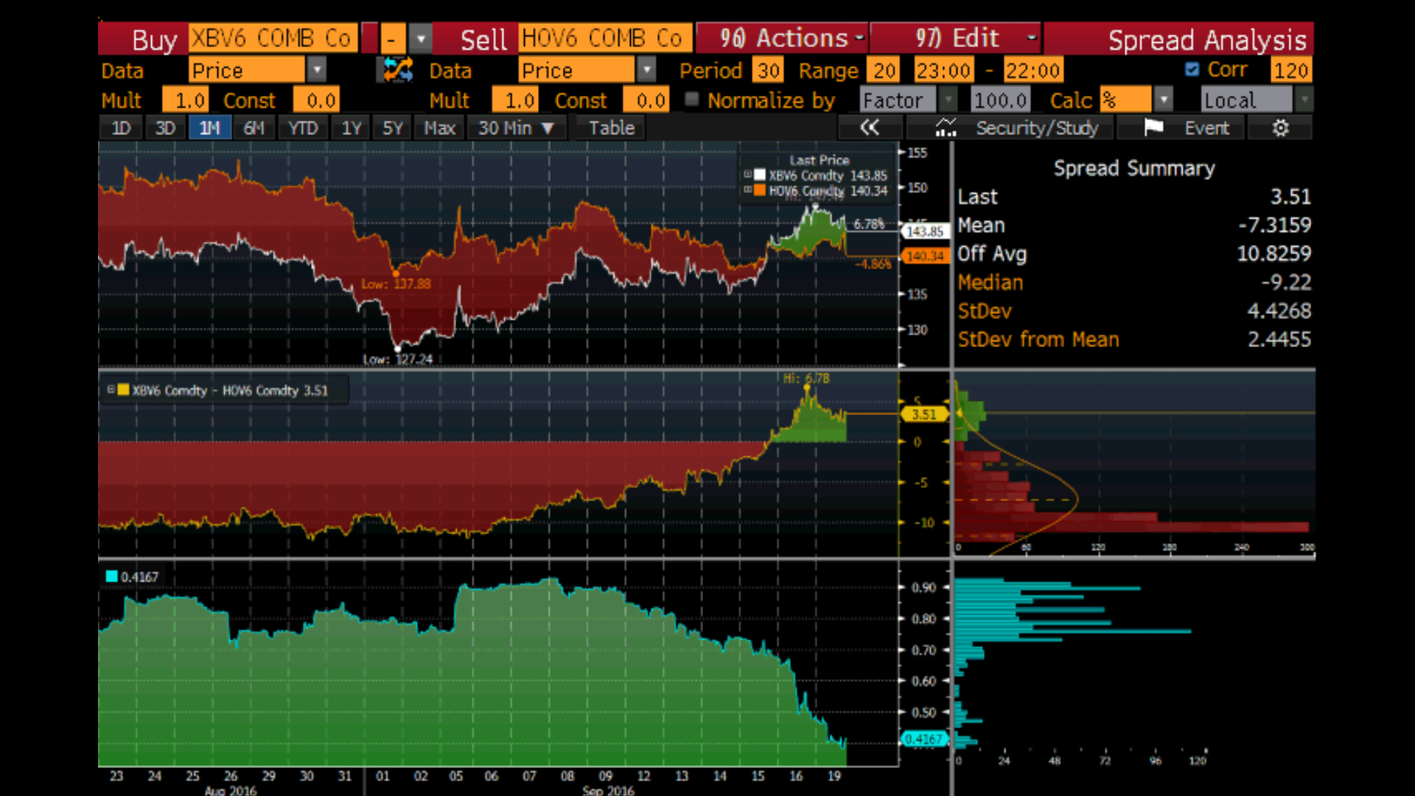Select the 3D time range

pos(165,128)
